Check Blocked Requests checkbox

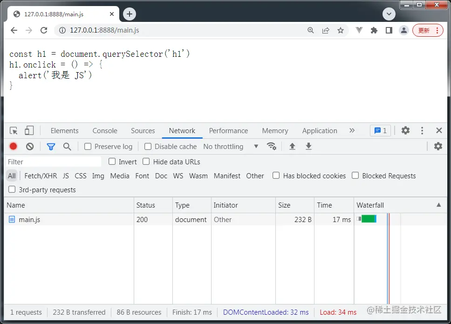355,175
